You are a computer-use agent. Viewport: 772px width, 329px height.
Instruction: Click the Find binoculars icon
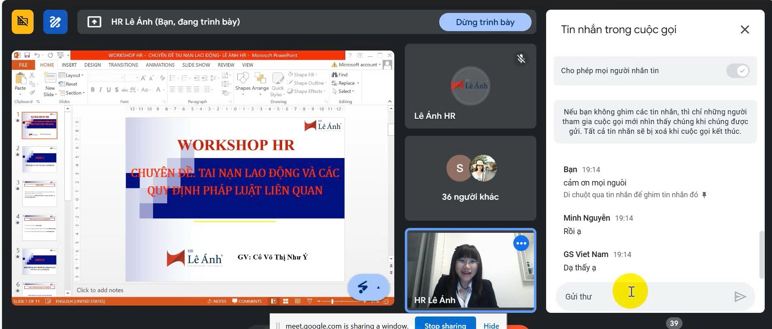[x=335, y=75]
